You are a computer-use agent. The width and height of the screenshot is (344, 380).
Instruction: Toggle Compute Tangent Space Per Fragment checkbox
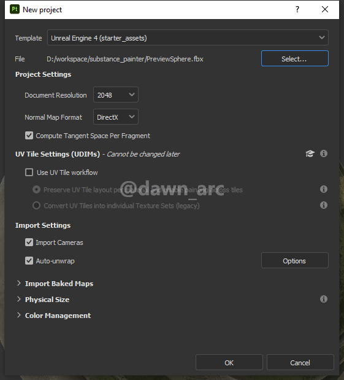point(29,136)
